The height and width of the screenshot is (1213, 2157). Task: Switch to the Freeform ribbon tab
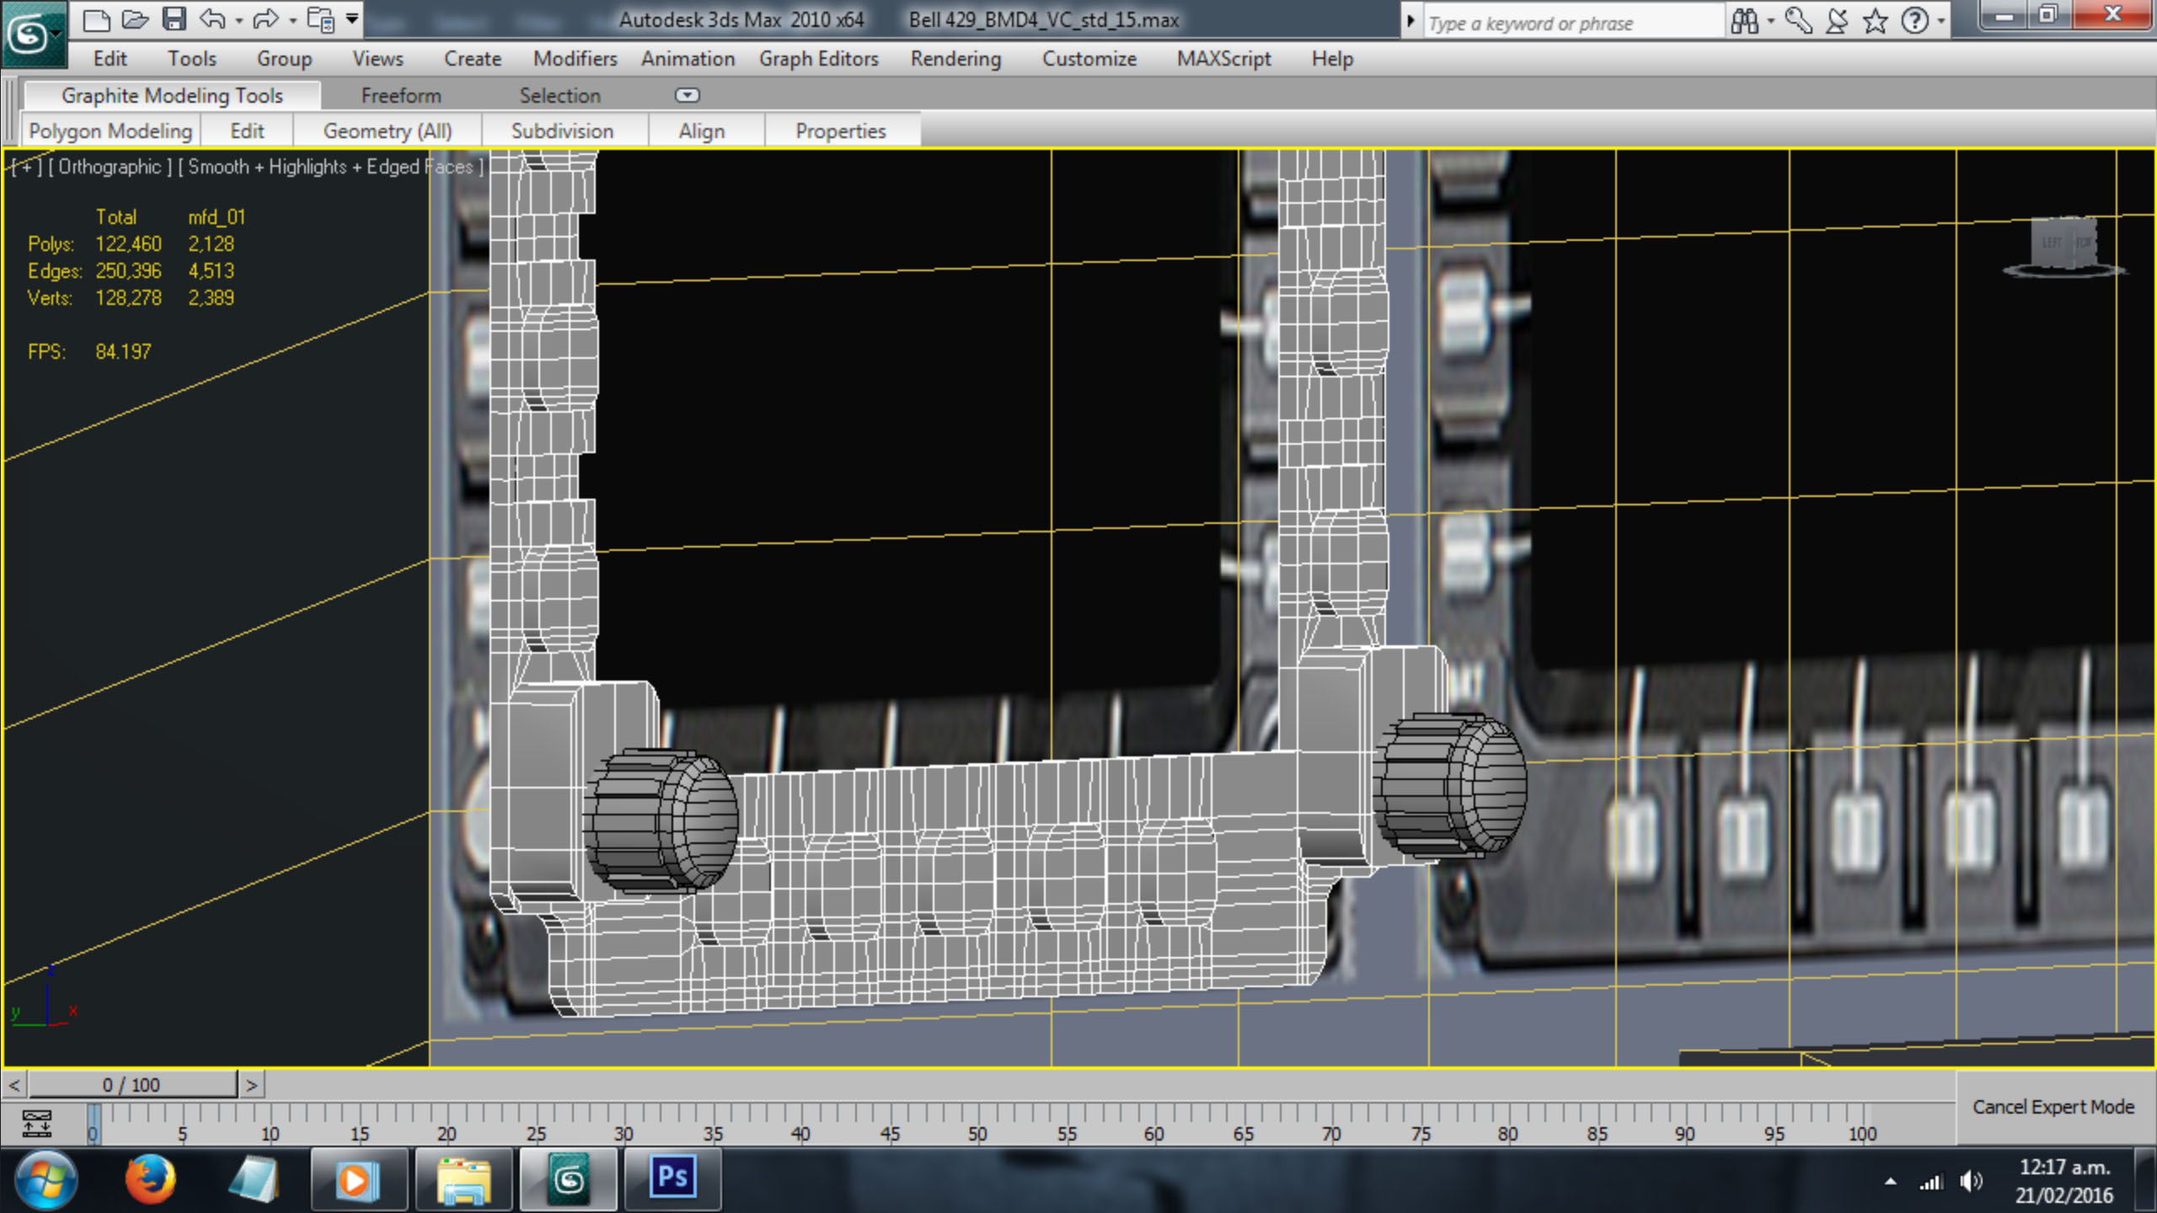click(401, 95)
